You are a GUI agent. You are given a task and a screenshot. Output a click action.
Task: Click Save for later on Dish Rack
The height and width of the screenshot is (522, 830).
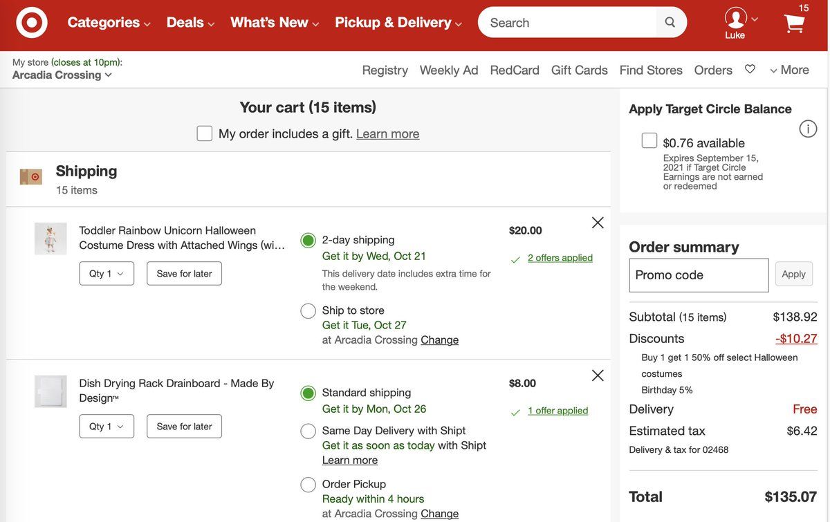pyautogui.click(x=184, y=427)
